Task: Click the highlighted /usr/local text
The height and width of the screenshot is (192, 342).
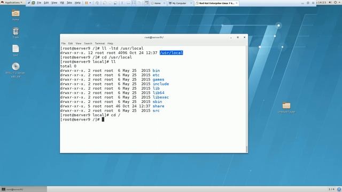Action: pyautogui.click(x=171, y=53)
